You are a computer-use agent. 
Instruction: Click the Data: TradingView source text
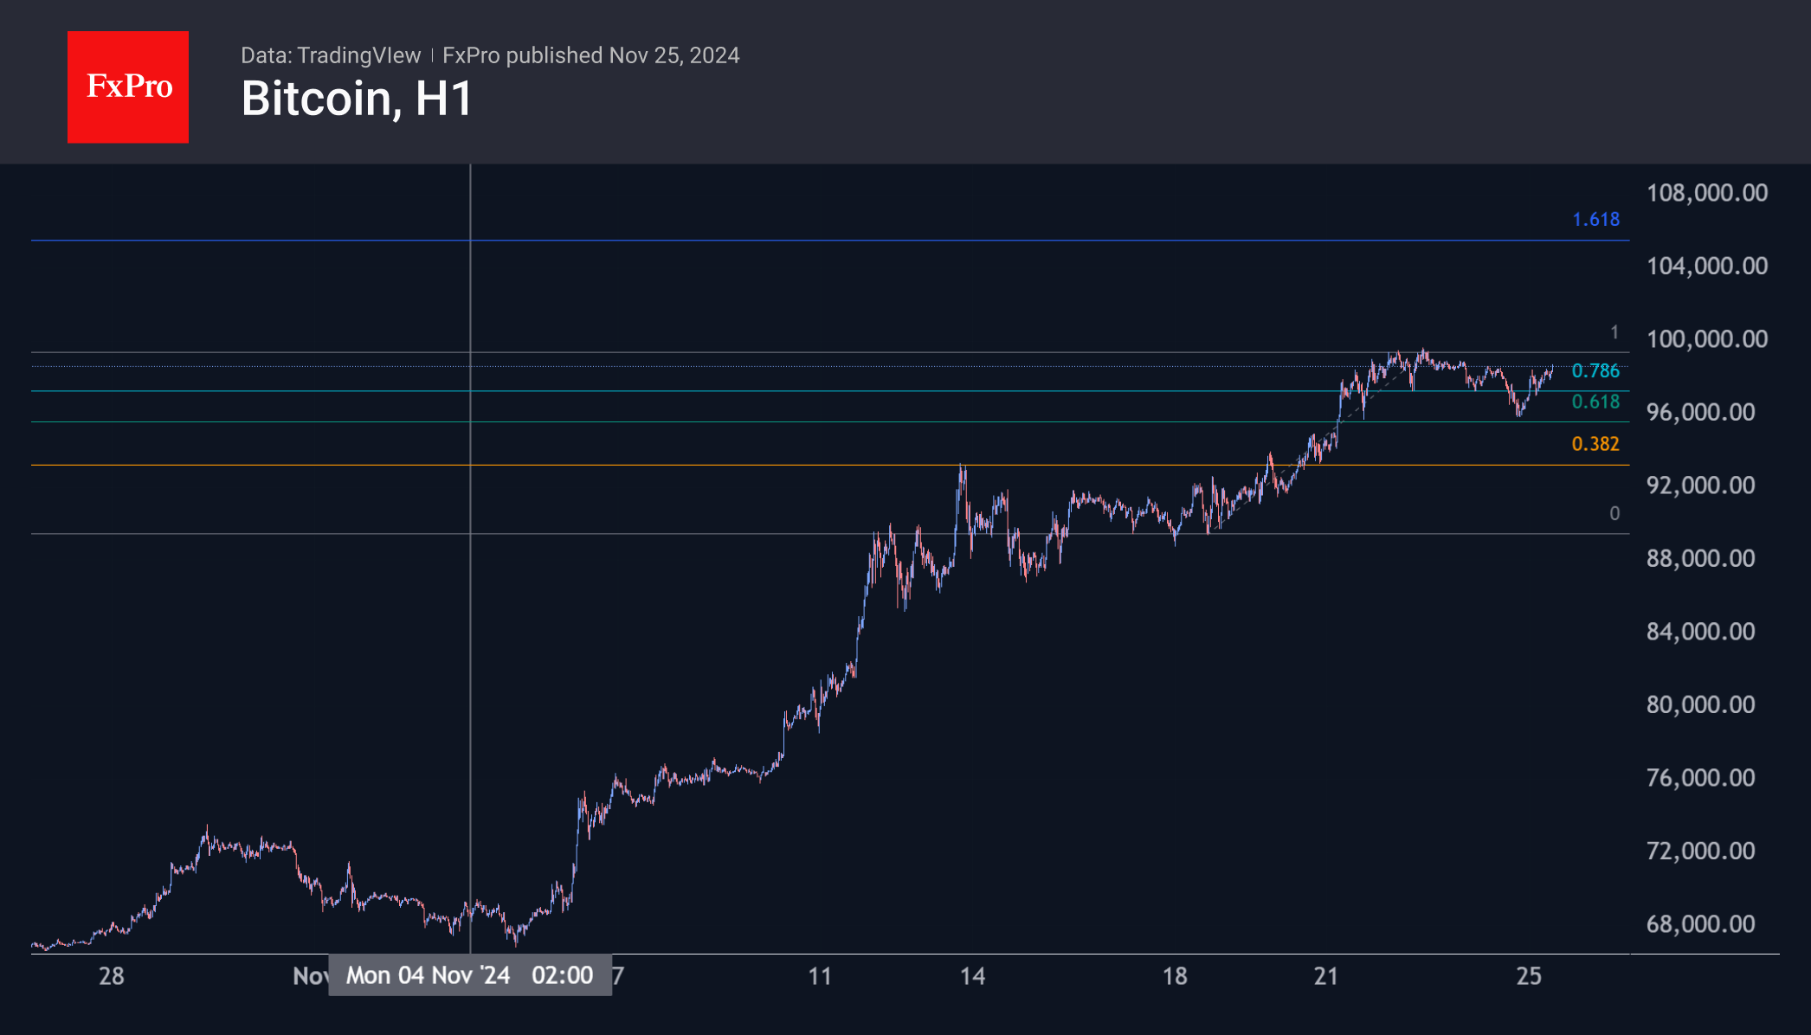(x=330, y=55)
